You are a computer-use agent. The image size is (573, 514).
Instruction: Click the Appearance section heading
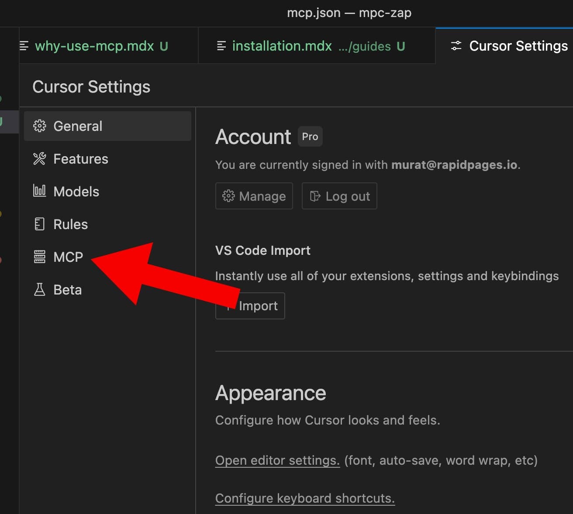270,393
